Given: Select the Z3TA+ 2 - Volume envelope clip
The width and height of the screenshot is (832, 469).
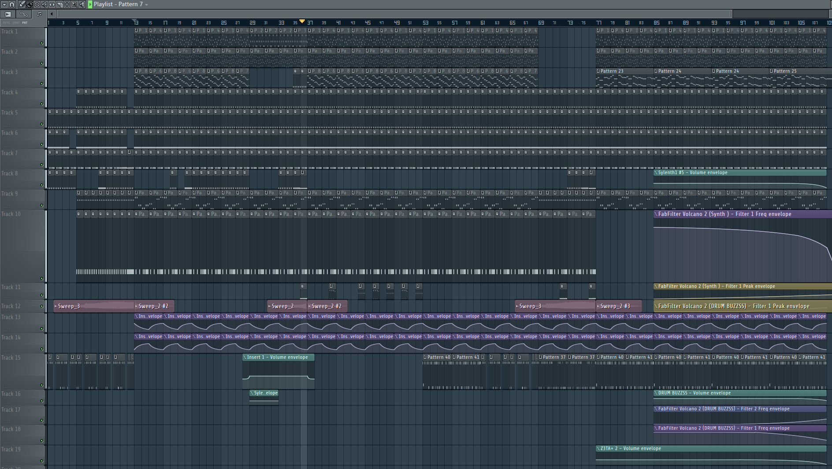Looking at the screenshot, I should click(711, 454).
